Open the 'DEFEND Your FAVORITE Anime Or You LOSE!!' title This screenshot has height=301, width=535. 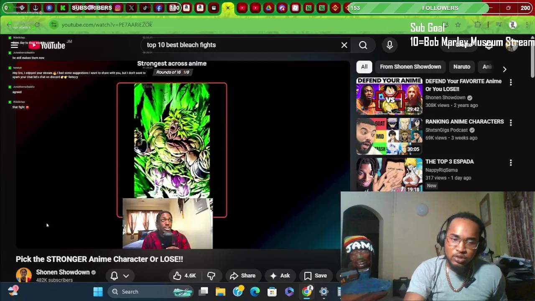point(464,85)
